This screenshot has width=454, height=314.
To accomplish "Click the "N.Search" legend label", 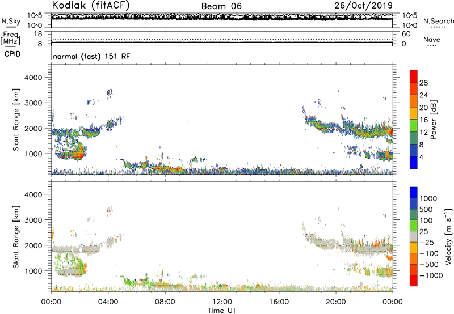I will pyautogui.click(x=438, y=21).
